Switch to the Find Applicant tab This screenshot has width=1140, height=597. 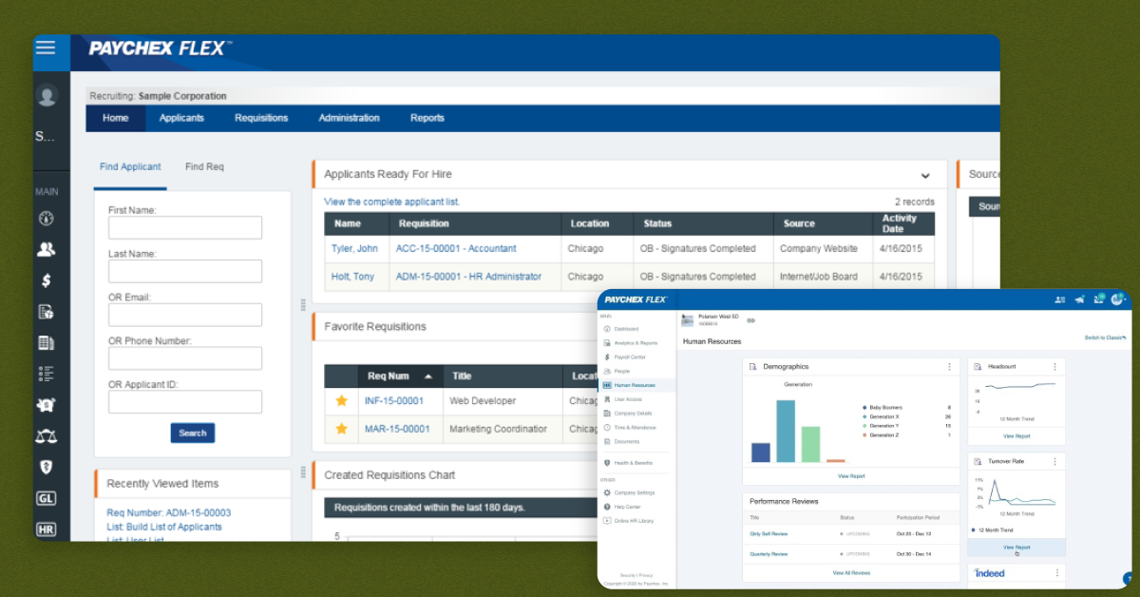tap(130, 167)
